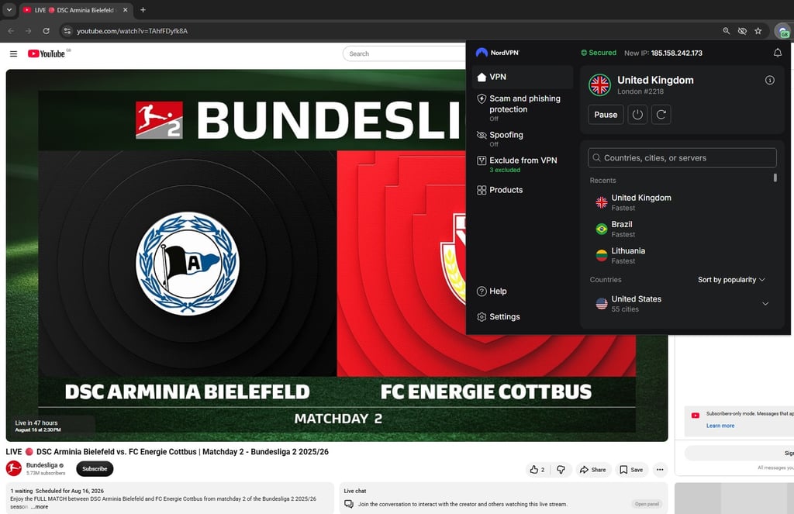The width and height of the screenshot is (794, 514).
Task: Go forward in the browser
Action: (29, 31)
